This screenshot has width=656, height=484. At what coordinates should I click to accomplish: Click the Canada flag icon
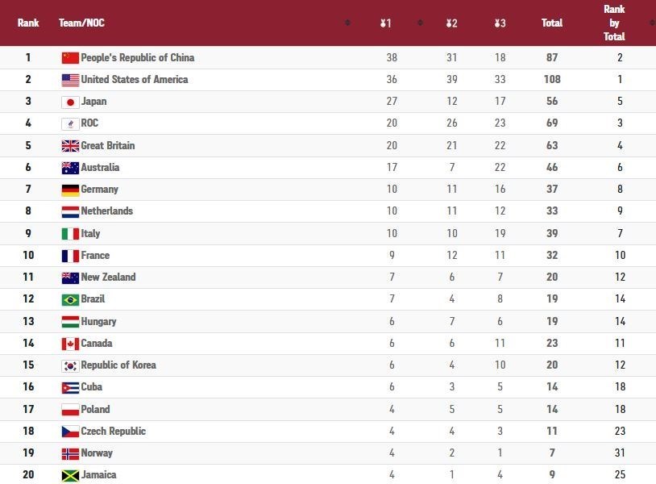tap(70, 344)
